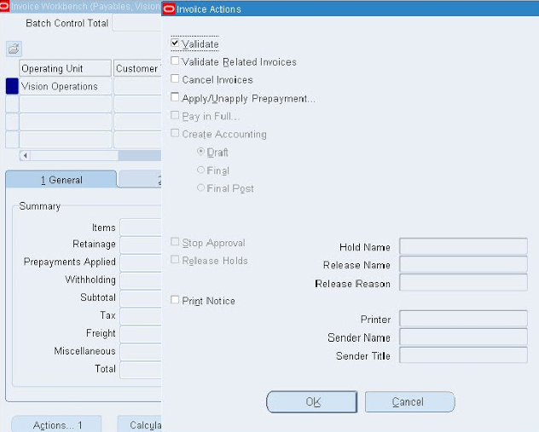Image resolution: width=539 pixels, height=432 pixels.
Task: Click the Cancel button in Invoice Actions
Action: pos(409,401)
